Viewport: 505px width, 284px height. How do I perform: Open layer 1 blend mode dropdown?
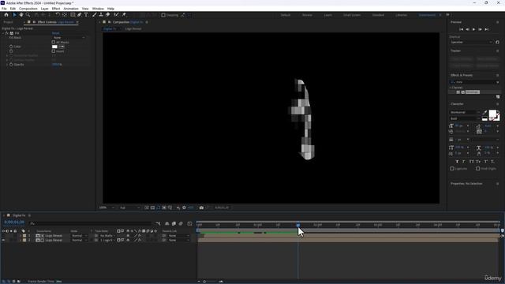79,236
